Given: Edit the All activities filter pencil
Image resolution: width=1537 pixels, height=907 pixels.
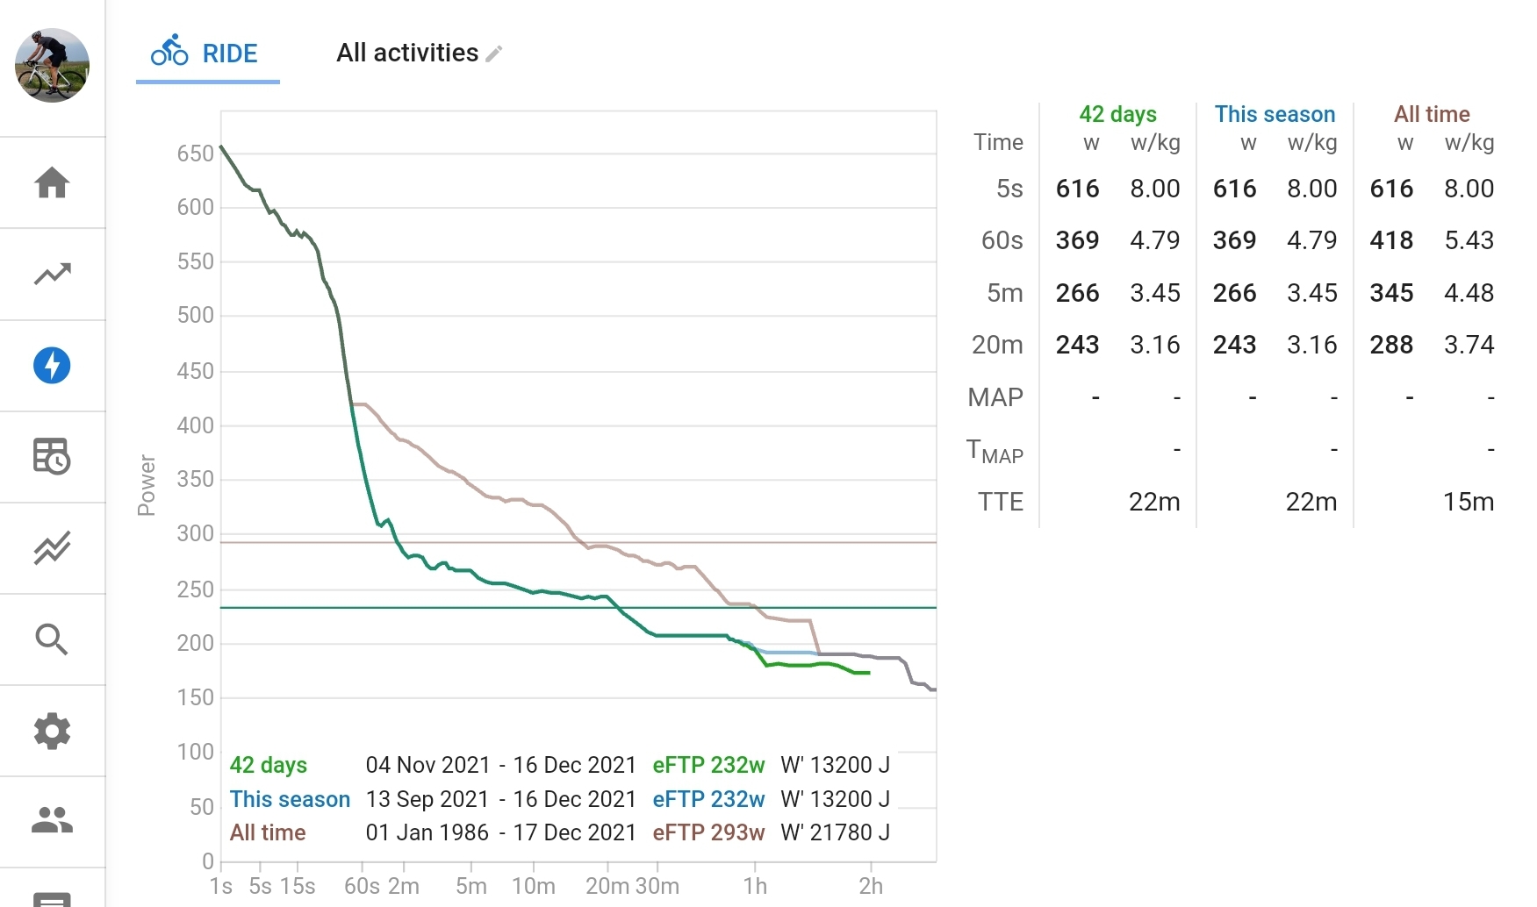Looking at the screenshot, I should click(x=494, y=54).
